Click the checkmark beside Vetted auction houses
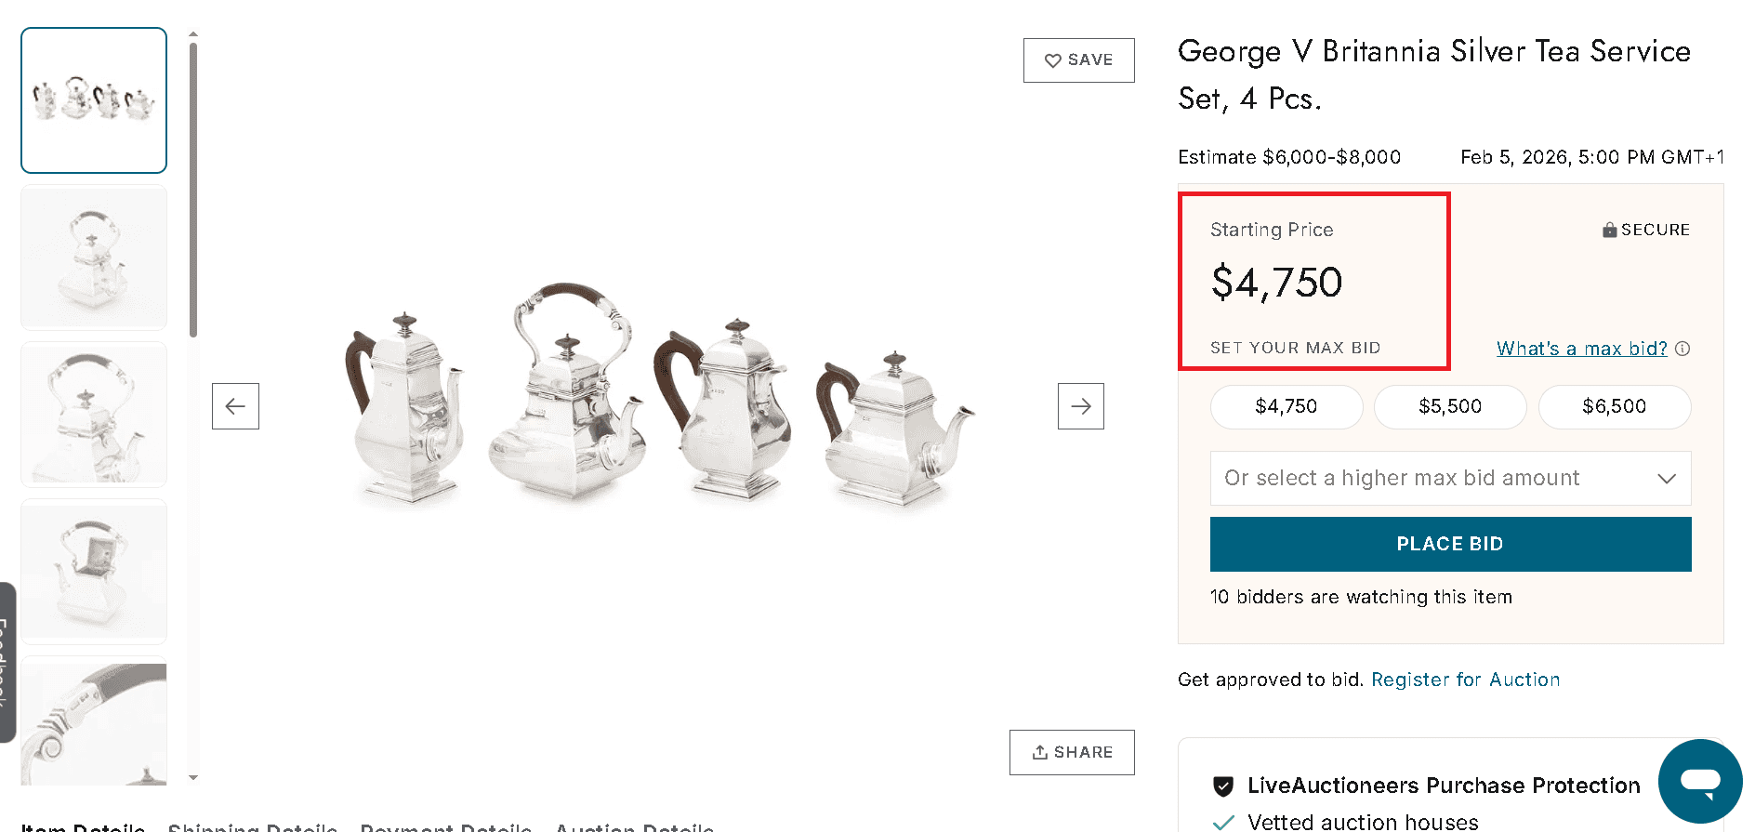Viewport: 1755px width, 832px height. tap(1221, 821)
